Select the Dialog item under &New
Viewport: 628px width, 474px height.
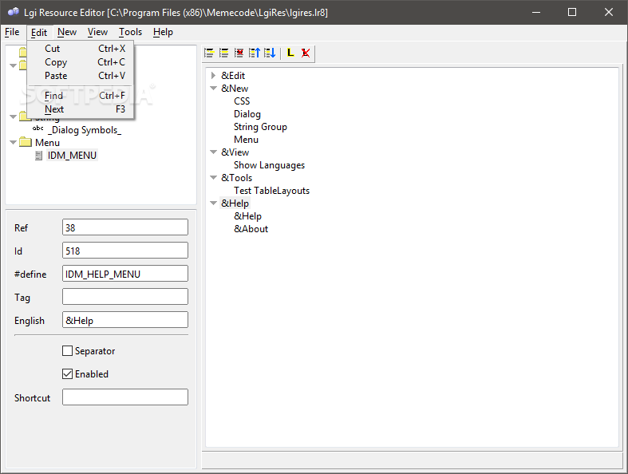pos(247,114)
